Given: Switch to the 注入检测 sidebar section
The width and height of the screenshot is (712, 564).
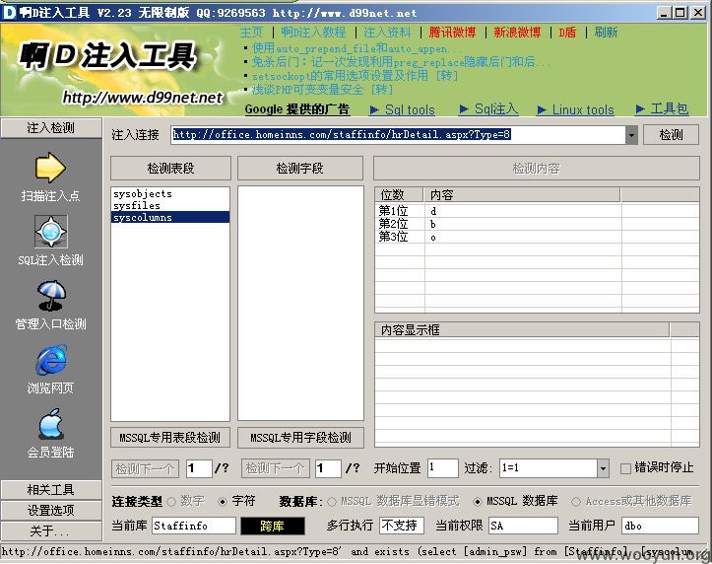Looking at the screenshot, I should [51, 128].
